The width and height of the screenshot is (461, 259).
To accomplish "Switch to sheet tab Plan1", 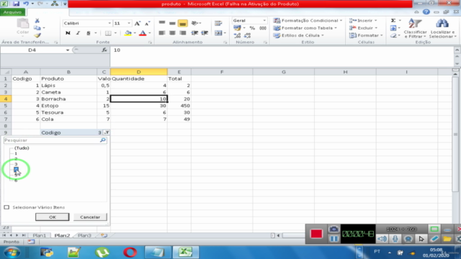I will [39, 235].
